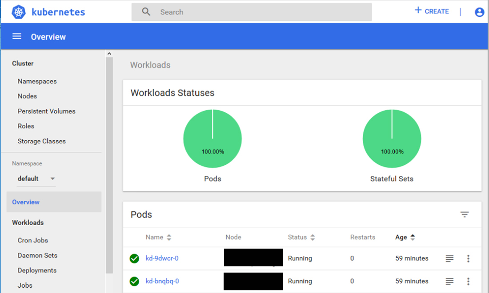The width and height of the screenshot is (489, 293).
Task: Select Deployments in the sidebar
Action: click(37, 270)
